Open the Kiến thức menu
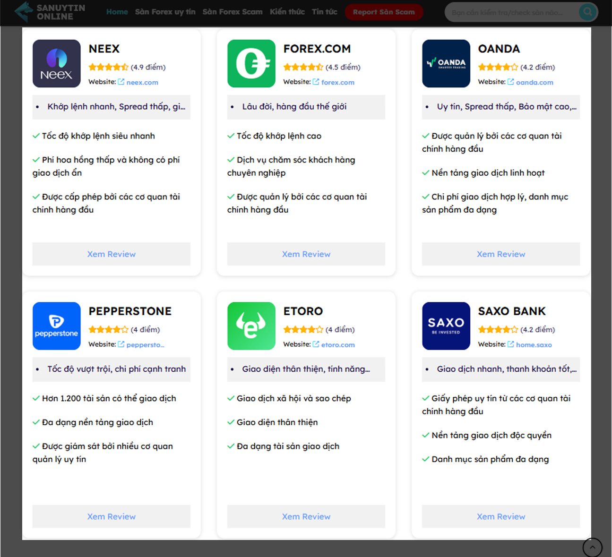Image resolution: width=612 pixels, height=557 pixels. 287,12
